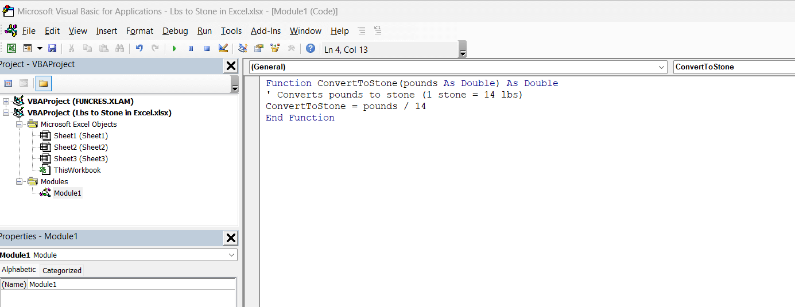Click the Break pause icon
Viewport: 795px width, 307px height.
pos(191,49)
